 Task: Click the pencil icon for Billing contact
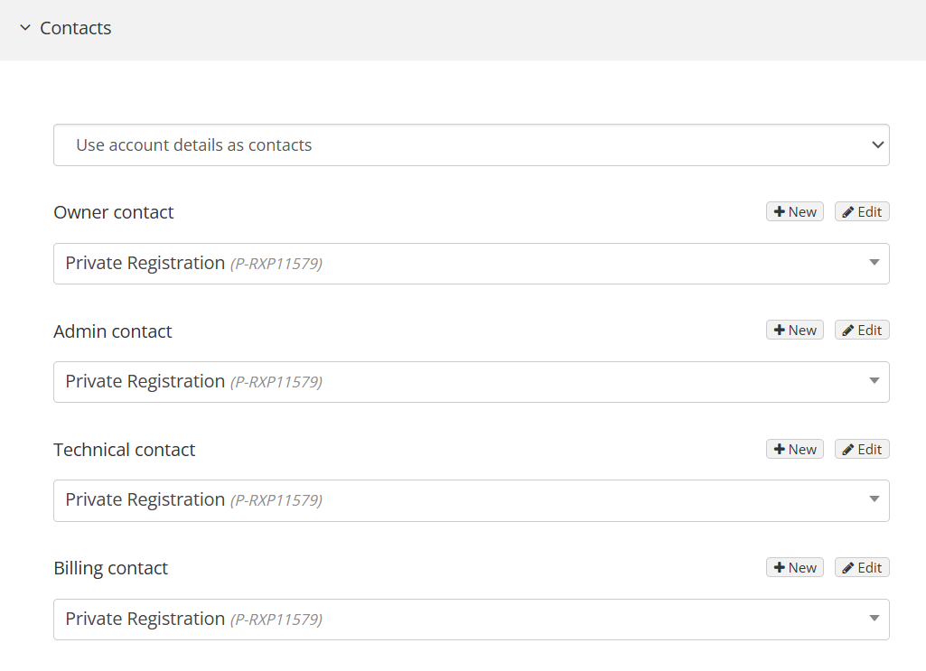pyautogui.click(x=848, y=568)
